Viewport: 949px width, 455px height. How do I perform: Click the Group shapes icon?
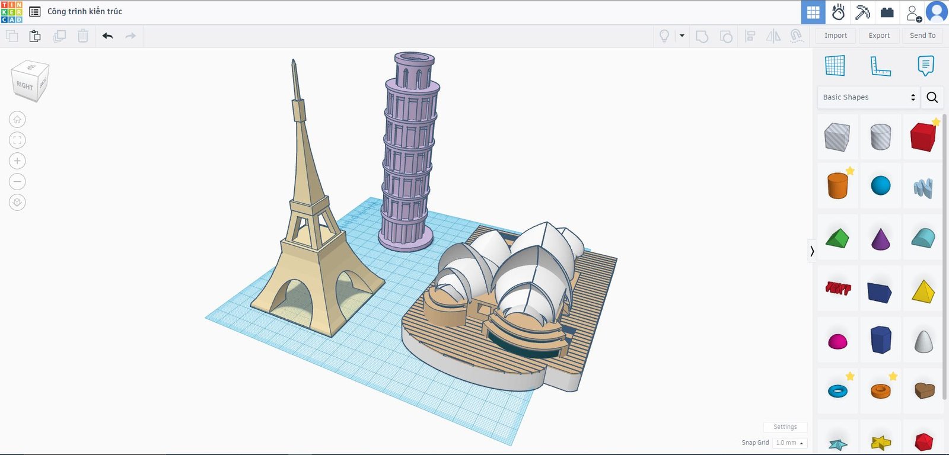point(702,36)
